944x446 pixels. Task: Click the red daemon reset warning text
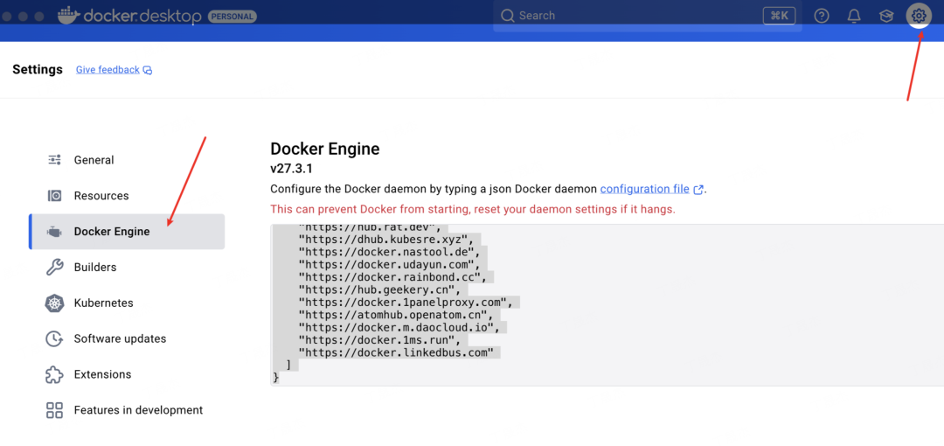[x=473, y=210]
